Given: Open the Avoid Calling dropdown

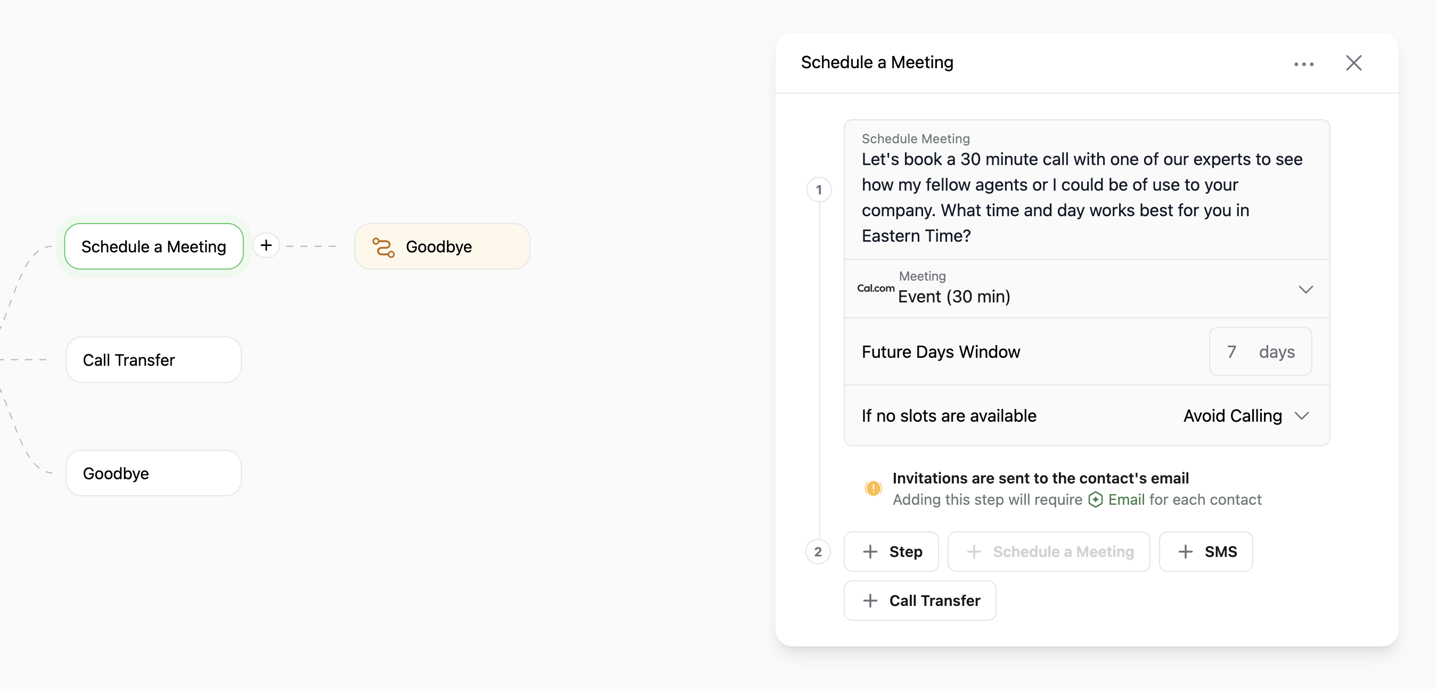Looking at the screenshot, I should pyautogui.click(x=1301, y=416).
